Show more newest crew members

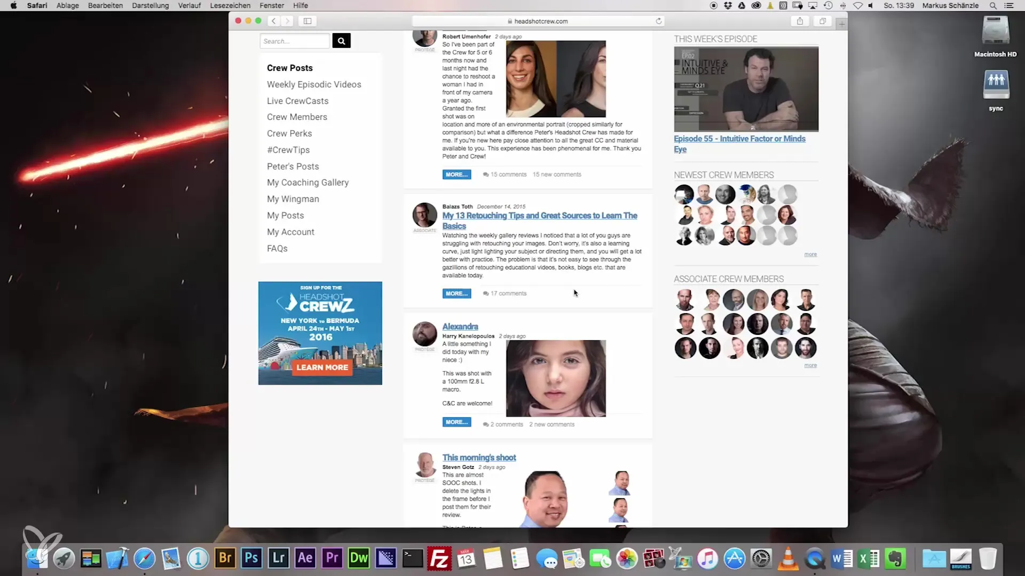(x=810, y=254)
